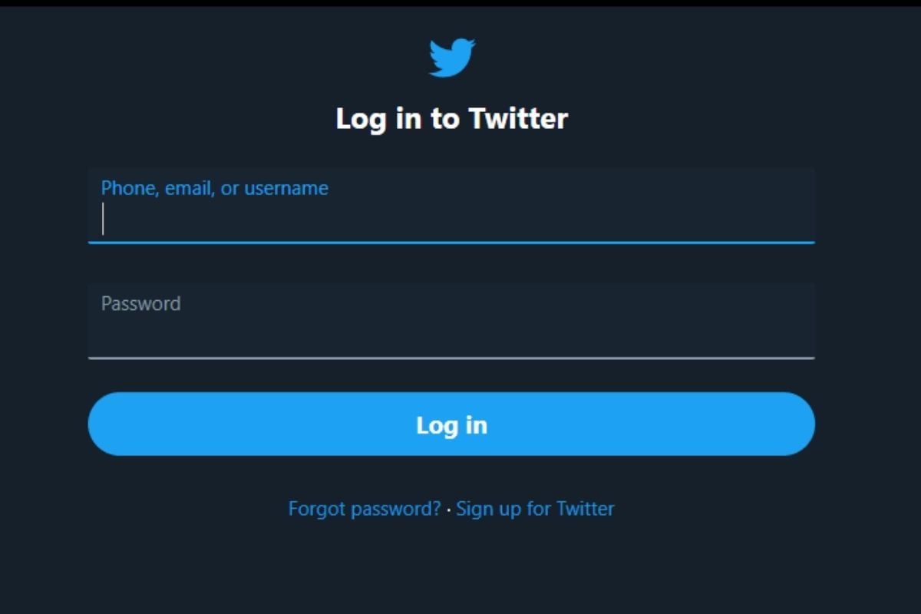Tap the bird icon above the heading

(x=451, y=58)
